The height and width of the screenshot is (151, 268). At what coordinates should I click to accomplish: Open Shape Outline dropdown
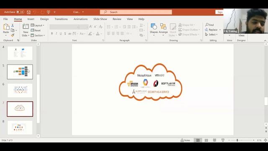(189, 30)
